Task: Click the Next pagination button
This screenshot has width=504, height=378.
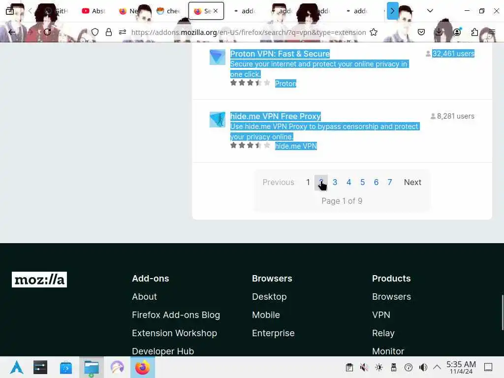Action: tap(412, 182)
